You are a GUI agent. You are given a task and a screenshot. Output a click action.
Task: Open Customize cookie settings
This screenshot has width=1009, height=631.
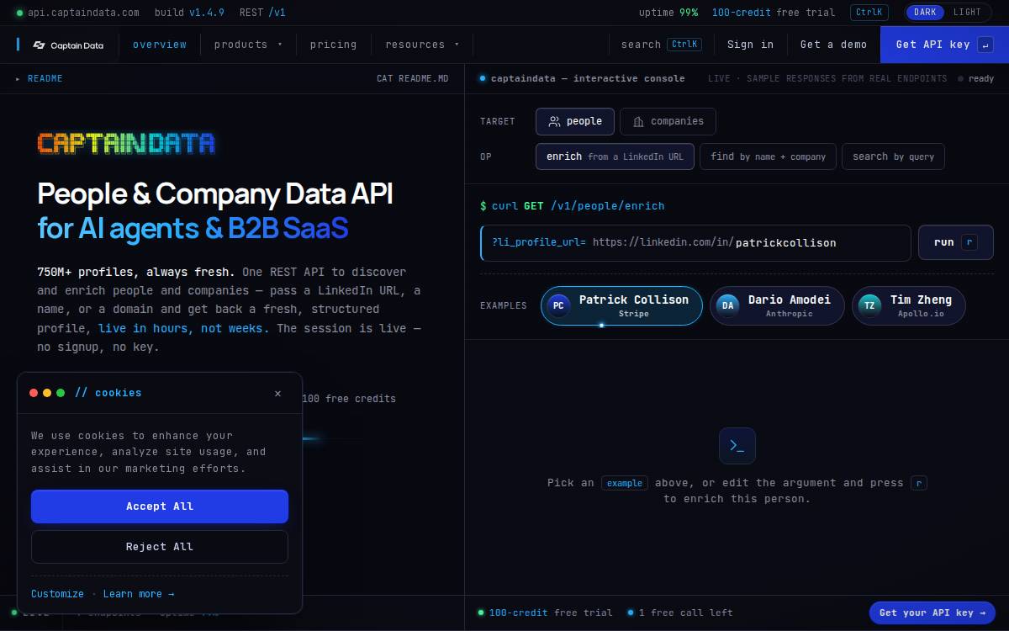click(57, 594)
